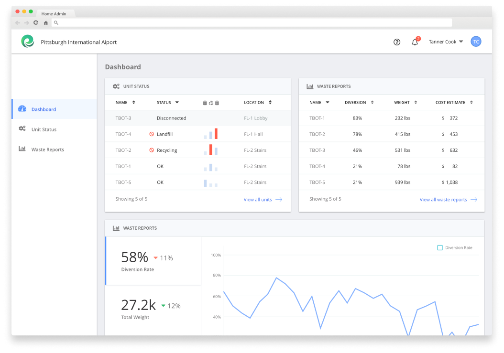Image resolution: width=504 pixels, height=353 pixels.
Task: Click chart icon in bottom Waste Reports header
Action: (x=116, y=228)
